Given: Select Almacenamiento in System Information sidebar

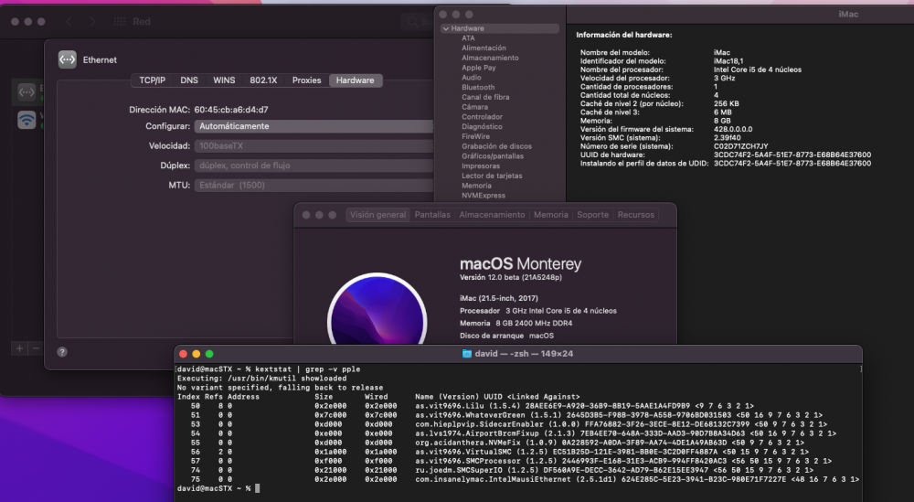Looking at the screenshot, I should 490,58.
